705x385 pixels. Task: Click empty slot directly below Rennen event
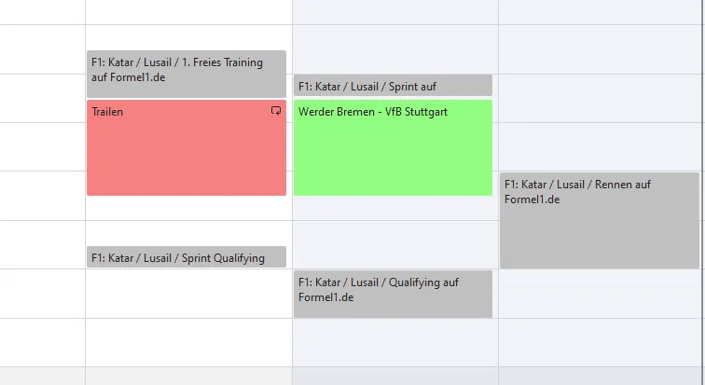(x=600, y=294)
